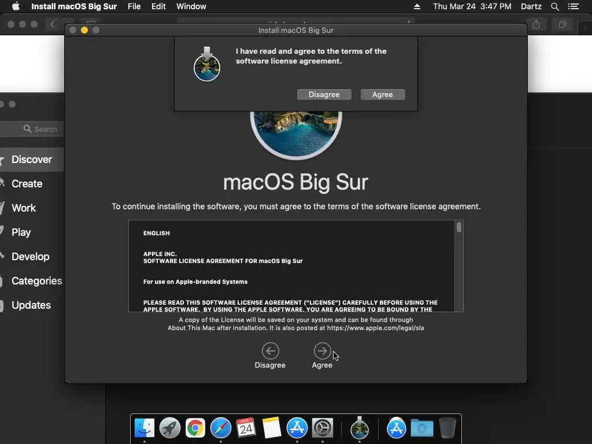This screenshot has height=444, width=592.
Task: Open System Preferences gear in Dock
Action: pos(322,428)
